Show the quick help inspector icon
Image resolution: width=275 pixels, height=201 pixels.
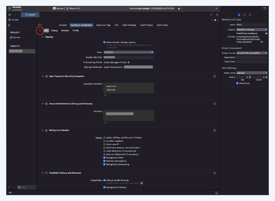tap(250, 15)
